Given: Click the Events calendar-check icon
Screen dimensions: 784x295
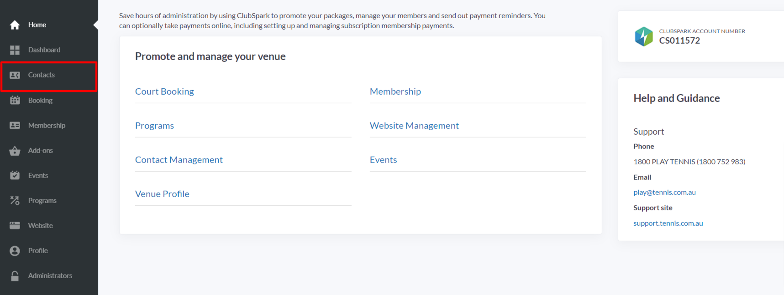Looking at the screenshot, I should (15, 175).
